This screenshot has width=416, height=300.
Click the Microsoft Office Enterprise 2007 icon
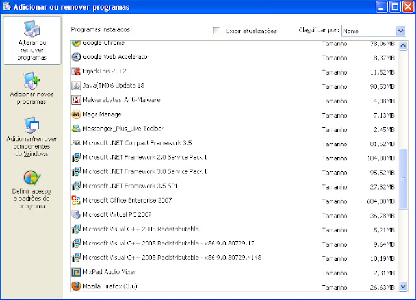click(76, 200)
